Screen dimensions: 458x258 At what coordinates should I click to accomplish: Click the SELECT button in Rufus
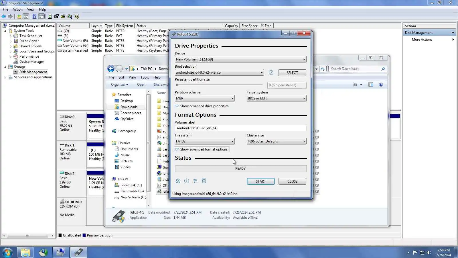click(292, 73)
